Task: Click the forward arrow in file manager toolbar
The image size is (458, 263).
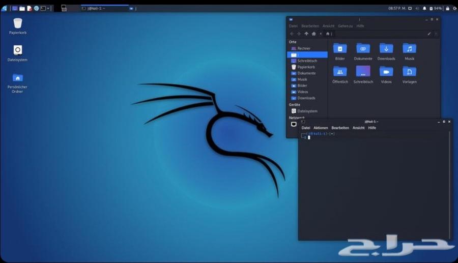Action: tap(299, 34)
